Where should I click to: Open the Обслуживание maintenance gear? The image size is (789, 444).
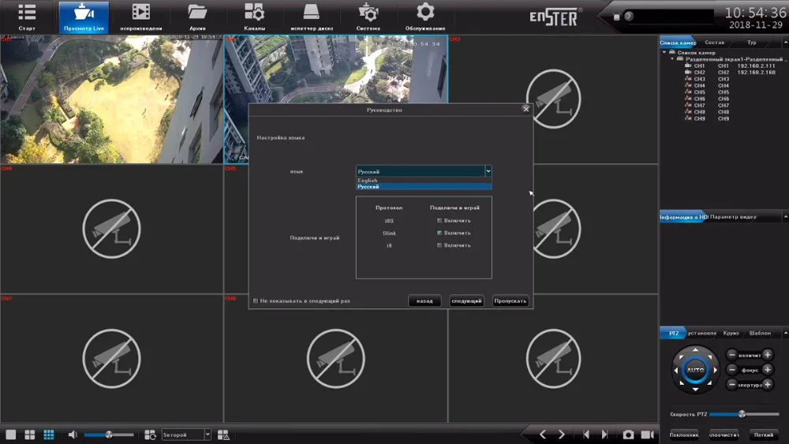[x=425, y=17]
